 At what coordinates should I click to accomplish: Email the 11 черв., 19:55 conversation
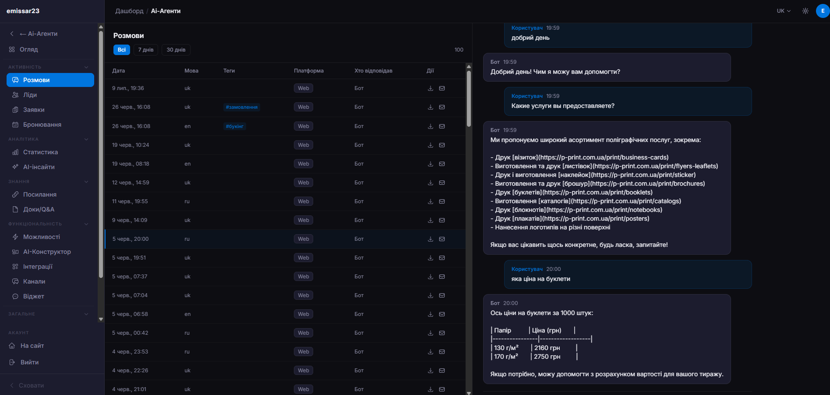click(x=442, y=201)
